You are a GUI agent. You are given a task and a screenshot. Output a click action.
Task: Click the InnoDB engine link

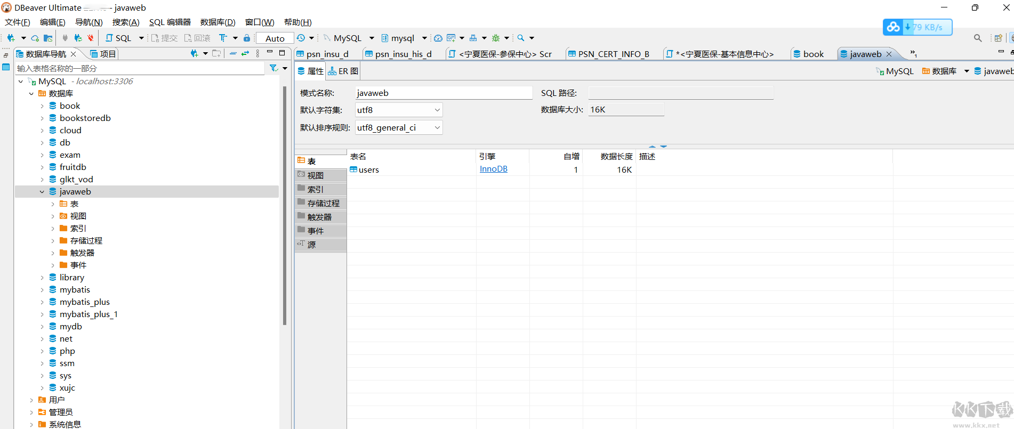pos(494,169)
